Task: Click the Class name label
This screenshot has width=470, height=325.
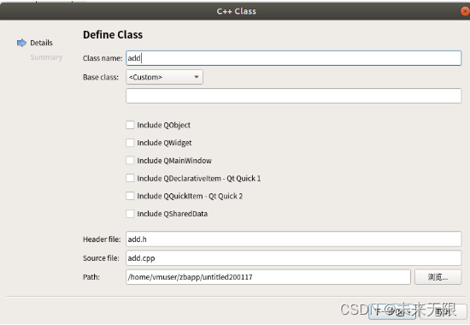Action: pyautogui.click(x=103, y=58)
